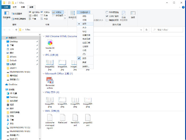Uncheck the 文件扩展名 file extensions option

(x=112, y=16)
